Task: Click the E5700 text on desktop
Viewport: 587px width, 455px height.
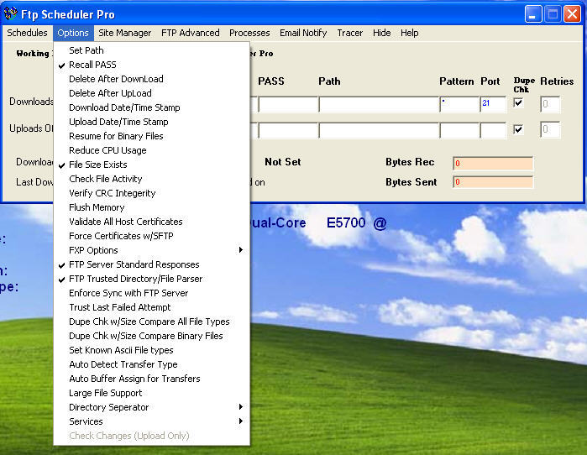Action: tap(346, 223)
